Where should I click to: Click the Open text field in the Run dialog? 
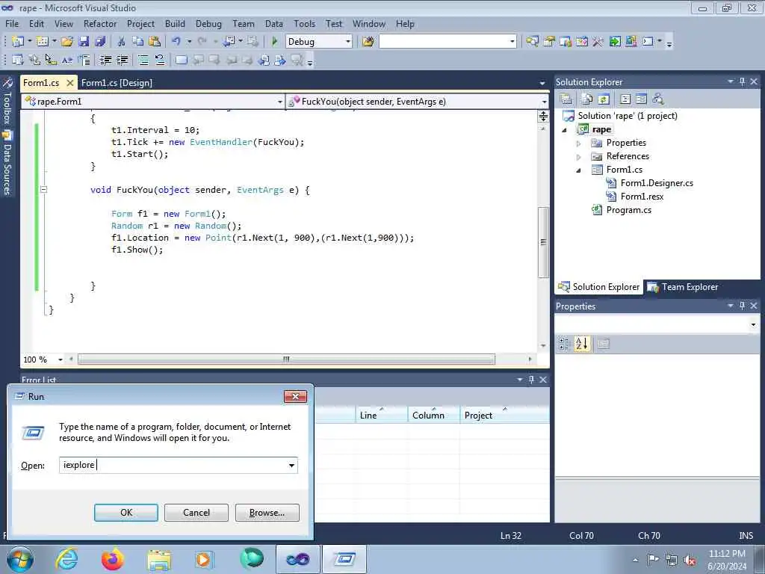pos(178,465)
